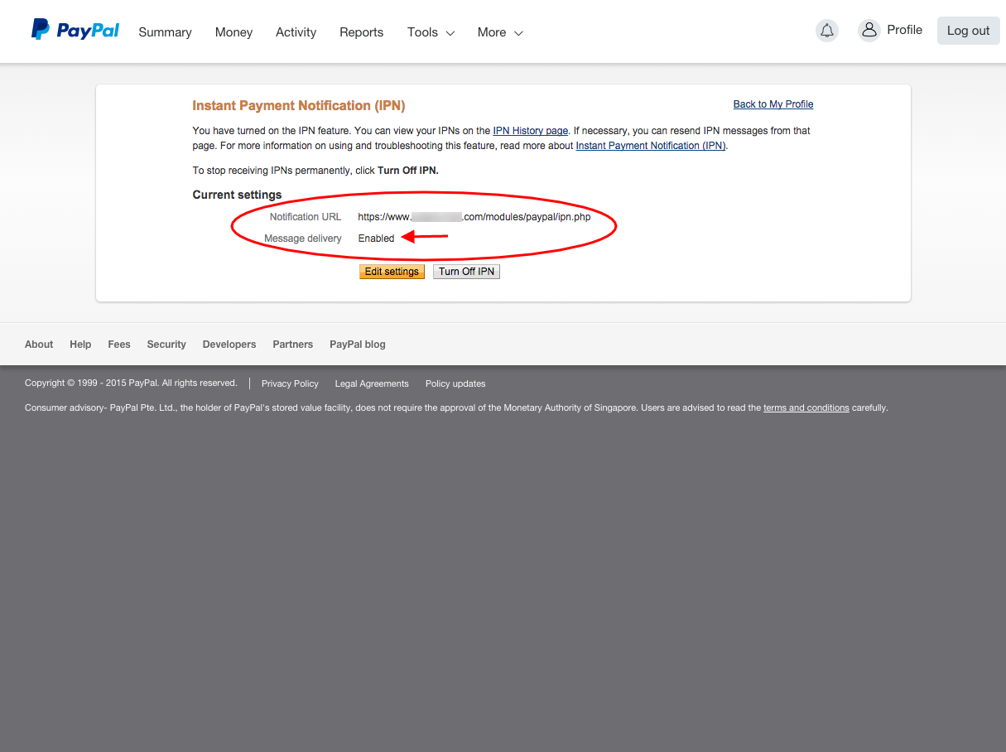The height and width of the screenshot is (752, 1006).
Task: Open the Money menu item
Action: tap(233, 32)
